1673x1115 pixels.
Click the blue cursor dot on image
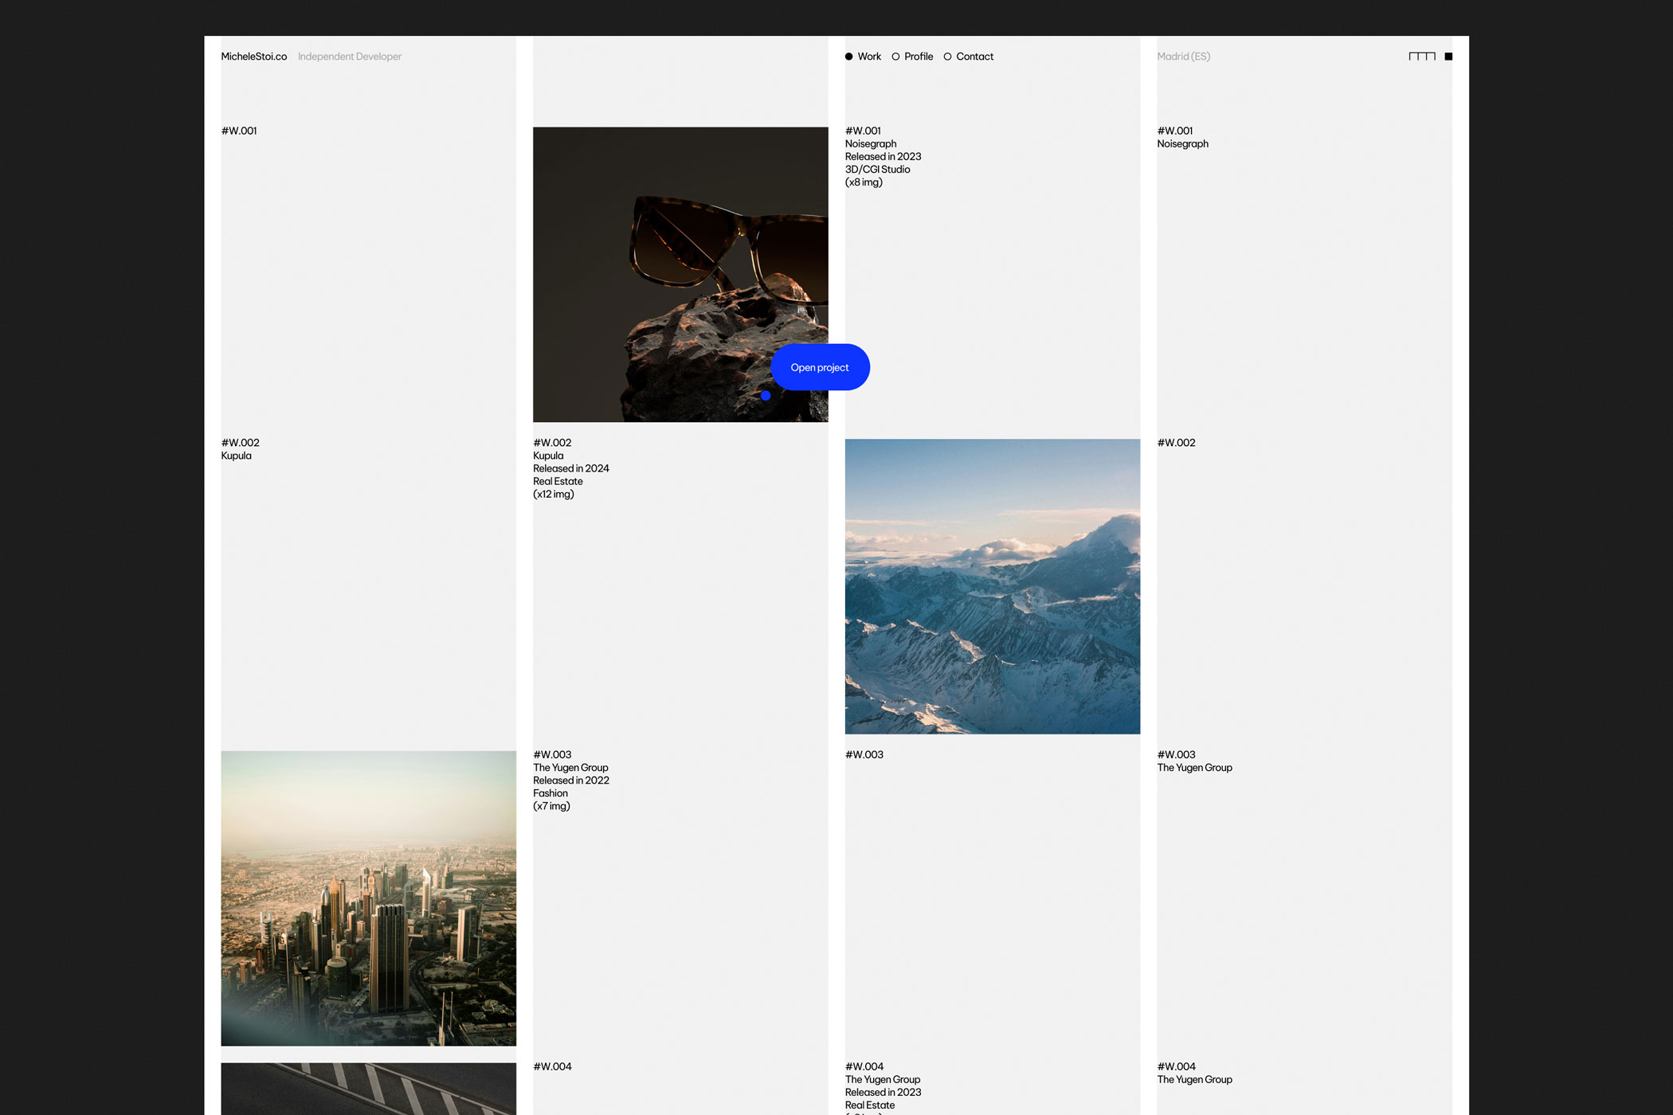pyautogui.click(x=766, y=395)
